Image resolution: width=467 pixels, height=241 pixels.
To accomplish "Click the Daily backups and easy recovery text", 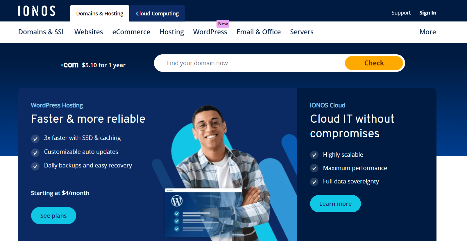I will click(x=88, y=165).
